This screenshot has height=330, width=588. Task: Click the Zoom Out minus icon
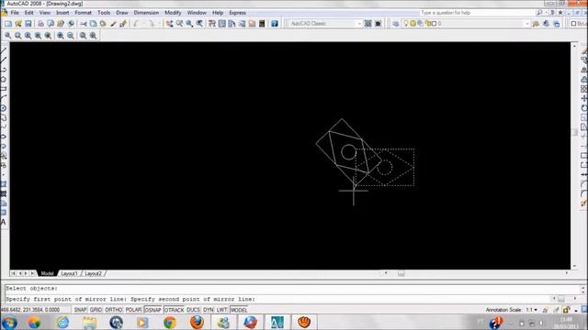[71, 36]
